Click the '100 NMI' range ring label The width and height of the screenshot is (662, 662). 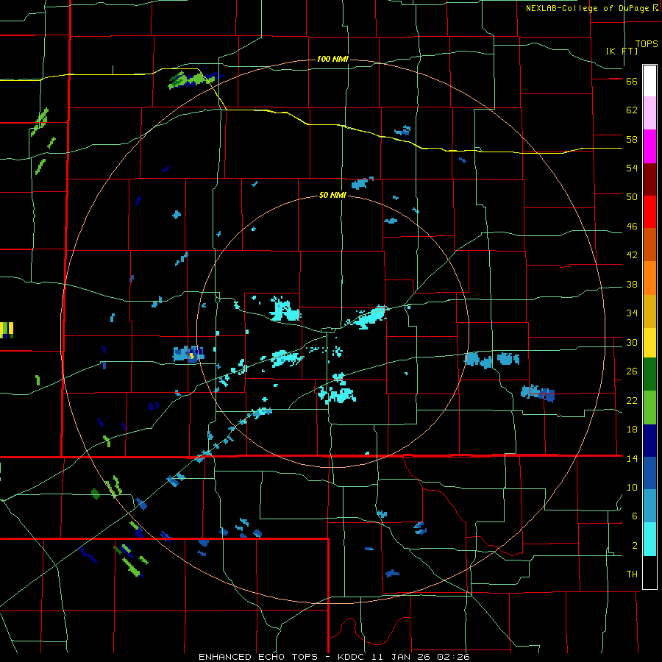pyautogui.click(x=332, y=59)
